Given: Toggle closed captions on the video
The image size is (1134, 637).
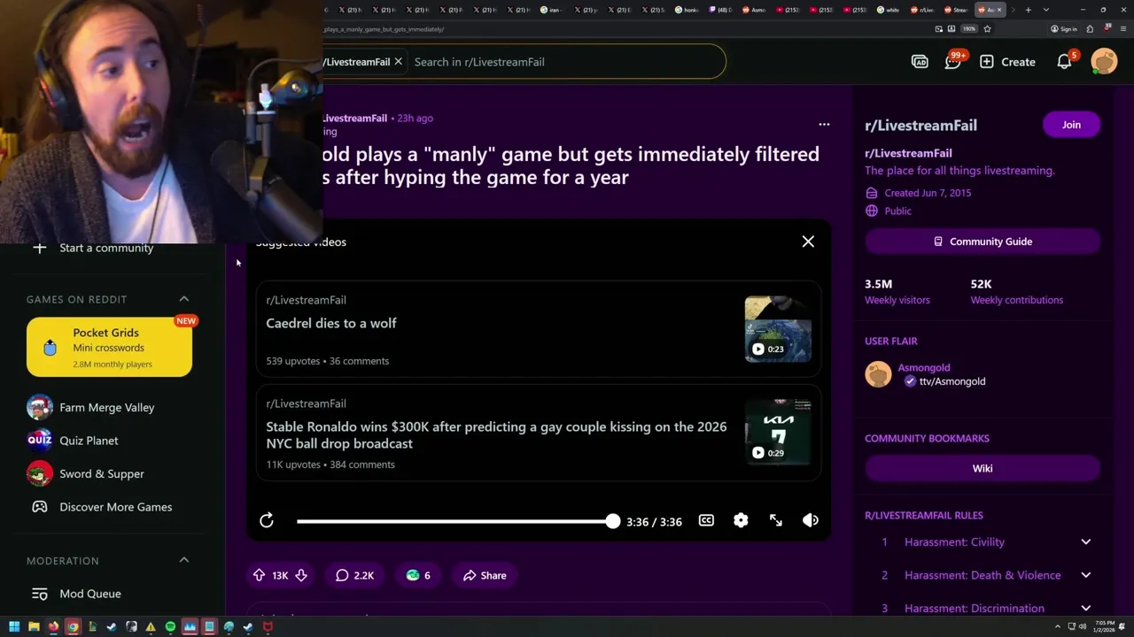Looking at the screenshot, I should tap(706, 520).
